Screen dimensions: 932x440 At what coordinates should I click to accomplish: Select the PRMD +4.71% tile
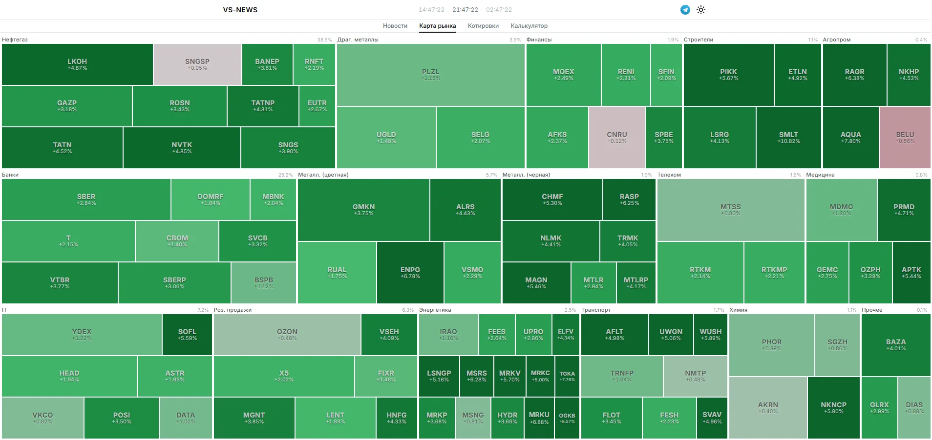tap(904, 210)
